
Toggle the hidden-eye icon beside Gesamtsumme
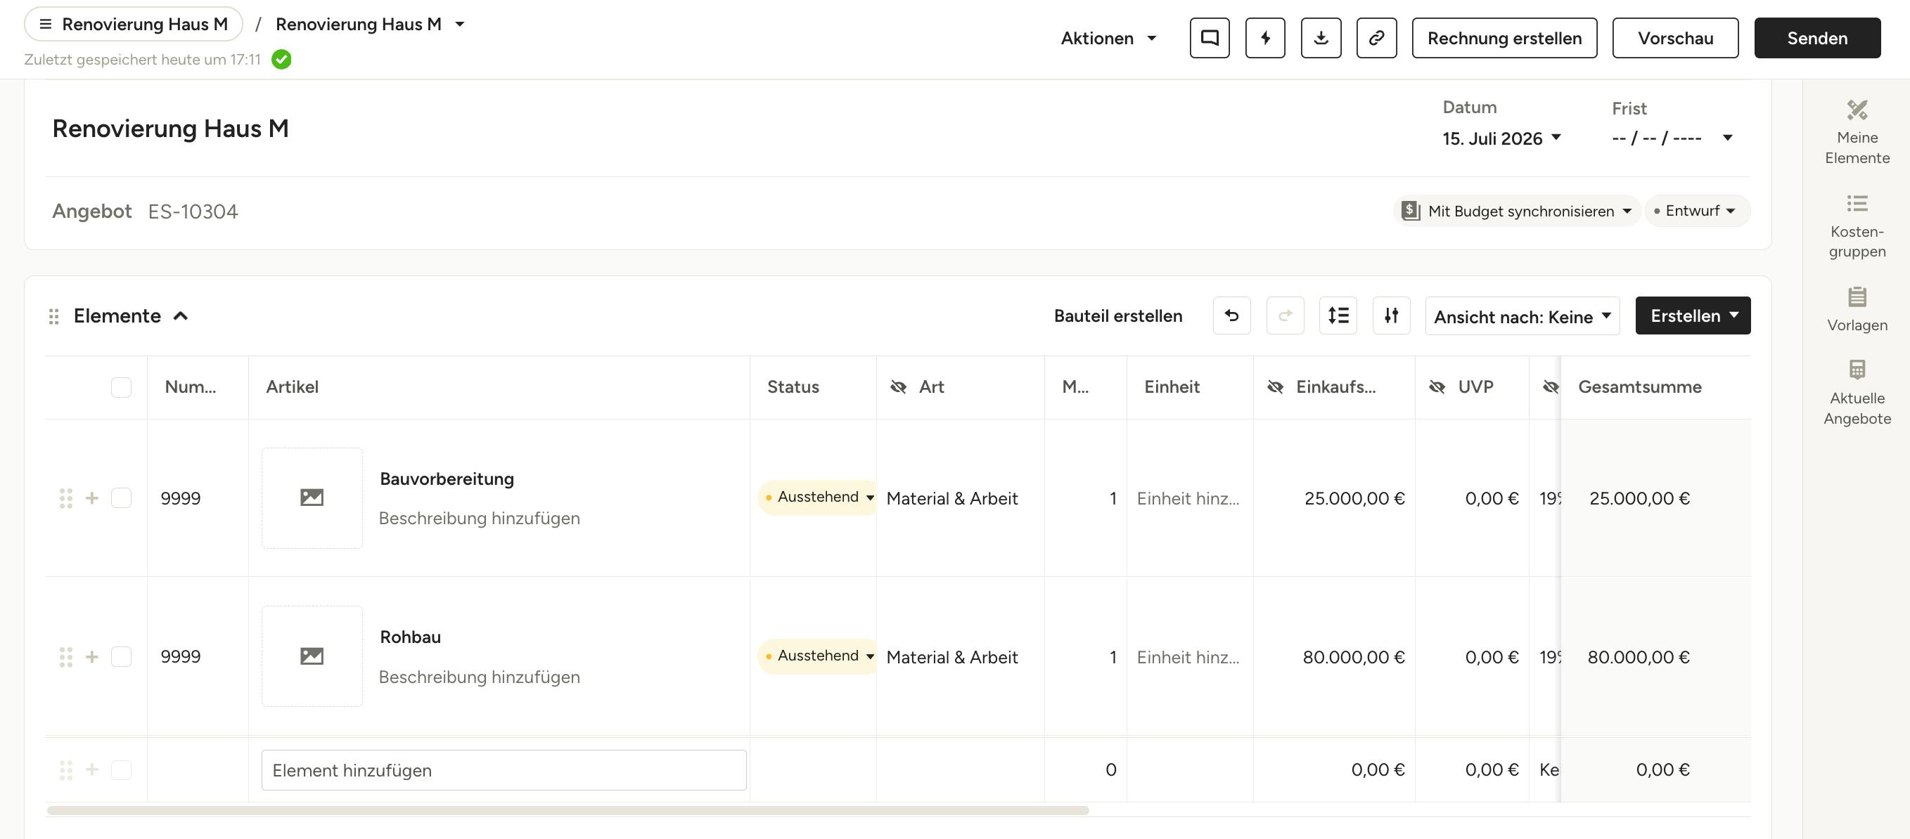click(x=1550, y=387)
